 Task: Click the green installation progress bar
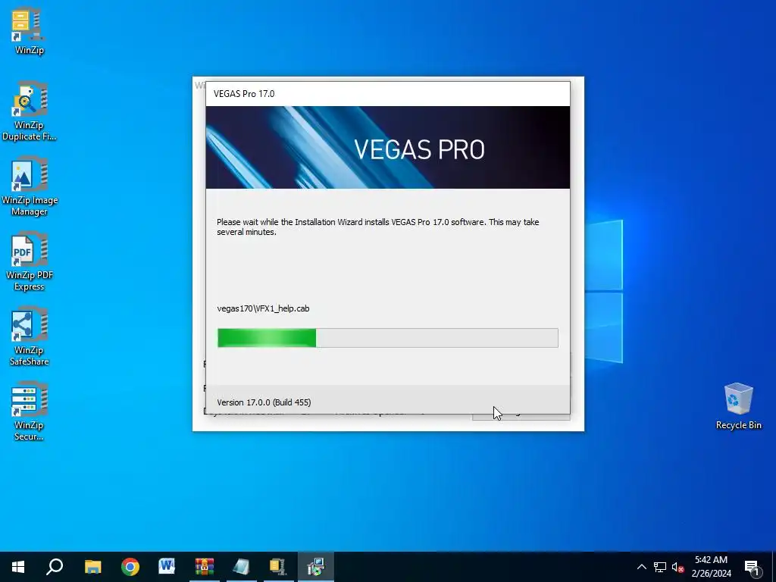click(x=387, y=338)
